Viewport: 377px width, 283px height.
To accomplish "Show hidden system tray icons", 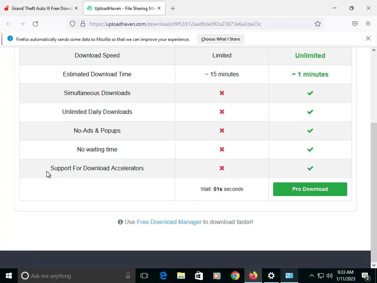I will pyautogui.click(x=311, y=276).
